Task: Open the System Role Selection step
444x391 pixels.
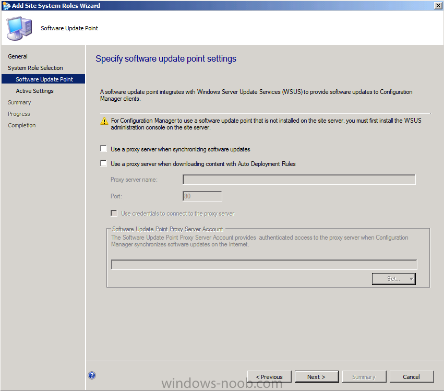Action: tap(35, 68)
